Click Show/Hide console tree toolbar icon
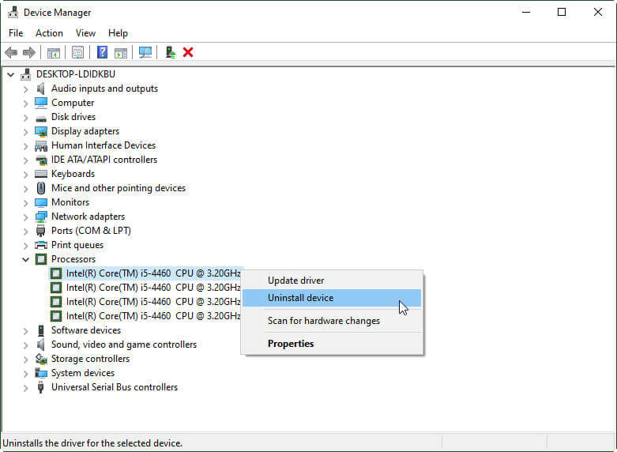Image resolution: width=617 pixels, height=452 pixels. coord(54,52)
